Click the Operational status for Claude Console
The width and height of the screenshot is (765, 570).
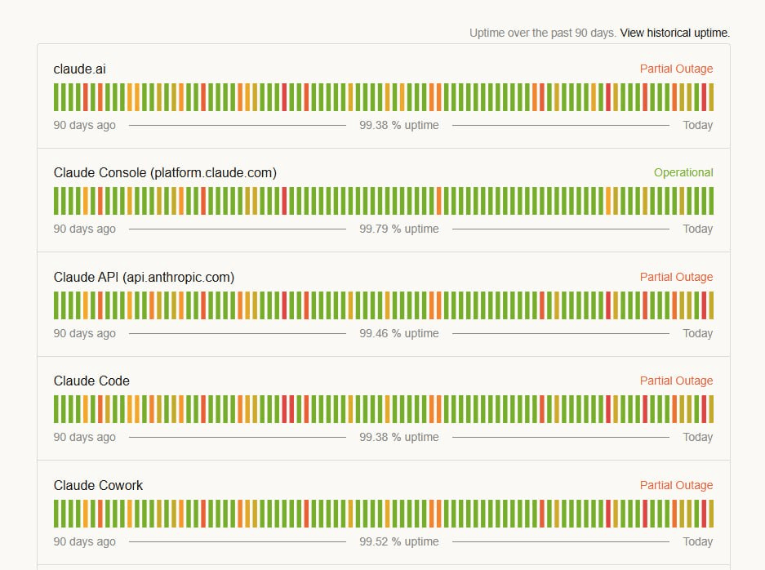pos(683,173)
